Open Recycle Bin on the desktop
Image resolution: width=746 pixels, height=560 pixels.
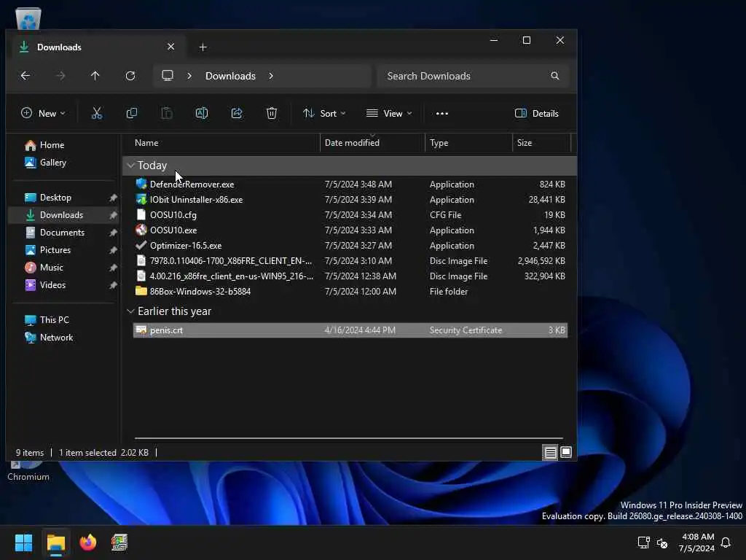(x=28, y=18)
